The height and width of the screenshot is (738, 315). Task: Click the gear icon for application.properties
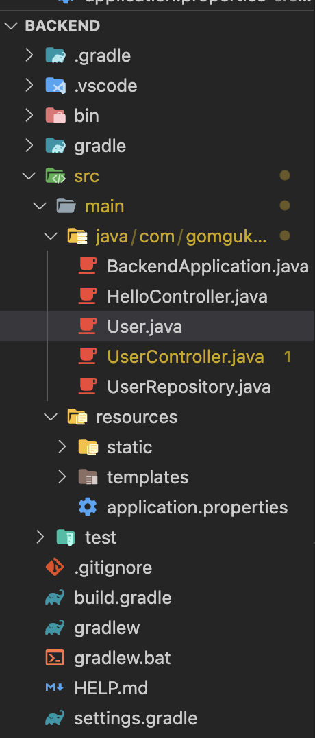point(88,507)
